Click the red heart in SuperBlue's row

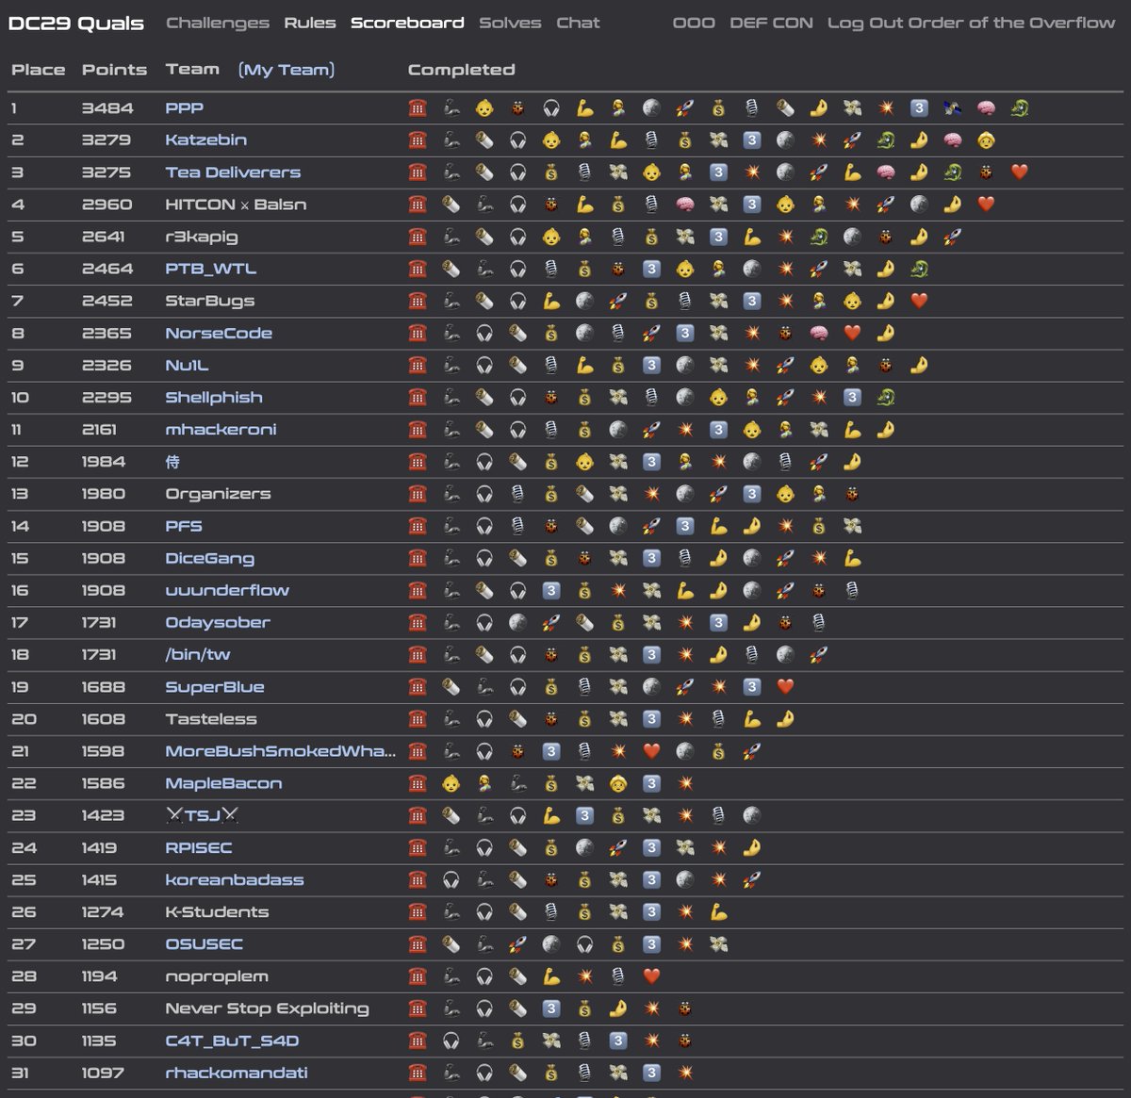point(785,687)
